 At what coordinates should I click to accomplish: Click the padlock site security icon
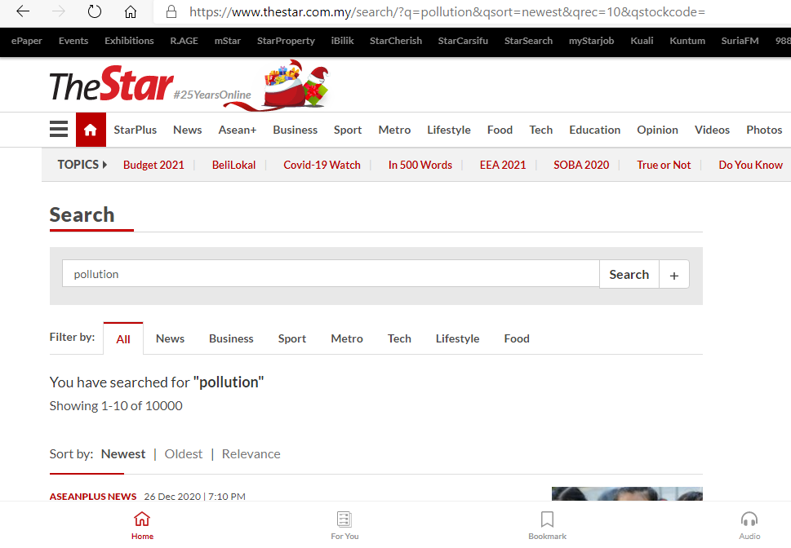171,11
